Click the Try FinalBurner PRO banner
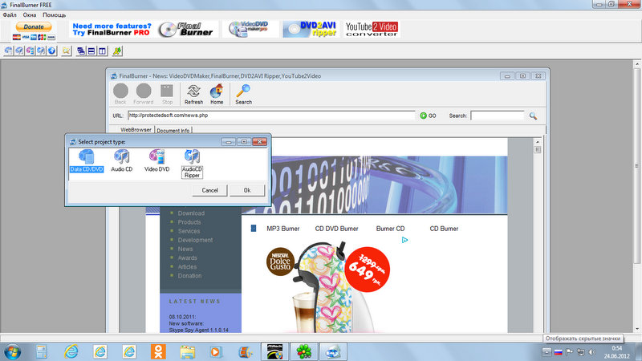Image resolution: width=642 pixels, height=361 pixels. (x=144, y=30)
